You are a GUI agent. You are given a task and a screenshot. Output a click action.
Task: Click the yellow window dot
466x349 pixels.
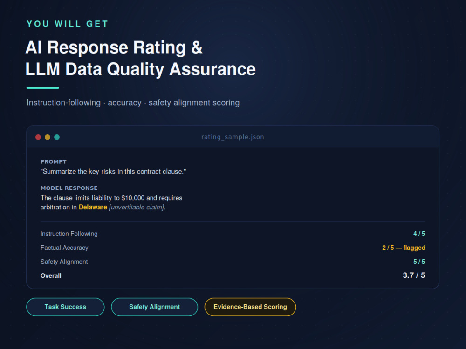[x=48, y=137]
